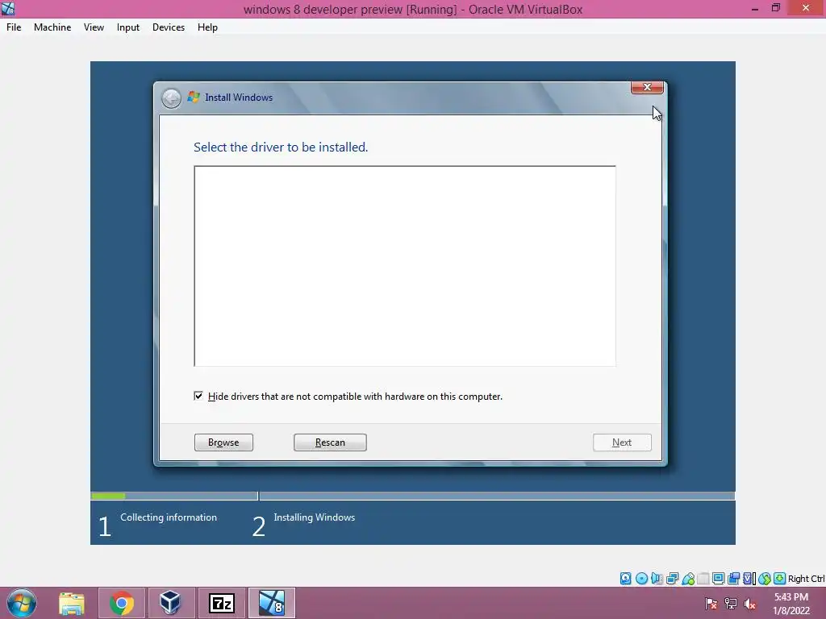Click the back arrow in Install Windows
Image resolution: width=826 pixels, height=619 pixels.
point(171,98)
